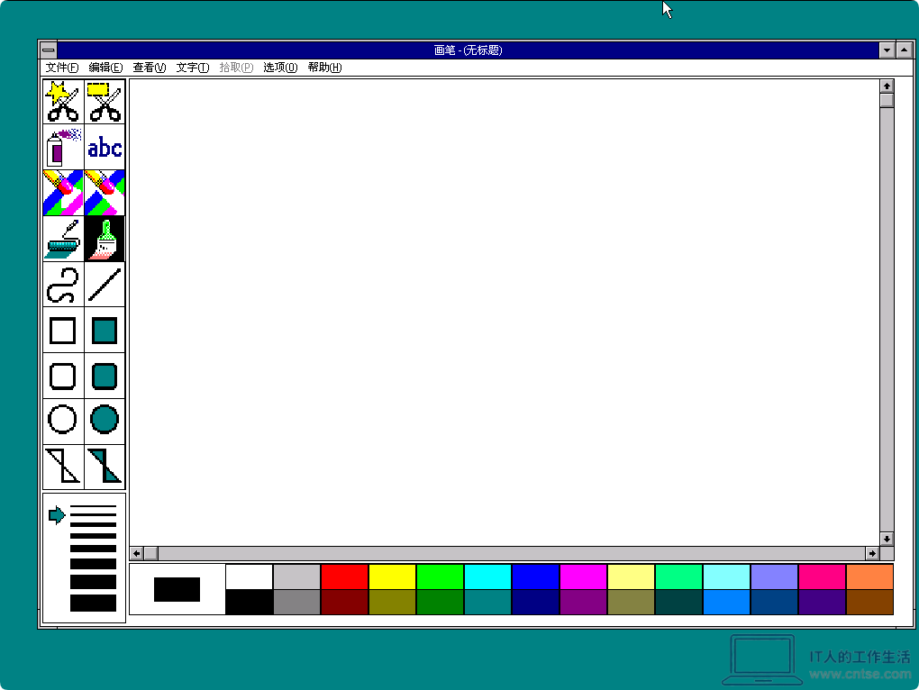
Task: Click the horizontal scrollbar left arrow
Action: (x=137, y=553)
